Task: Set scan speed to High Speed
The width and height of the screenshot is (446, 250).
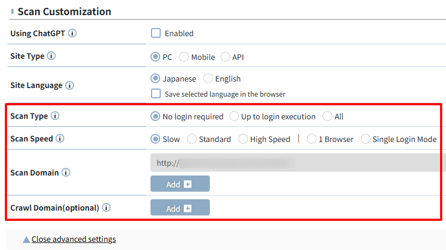Action: tap(243, 139)
